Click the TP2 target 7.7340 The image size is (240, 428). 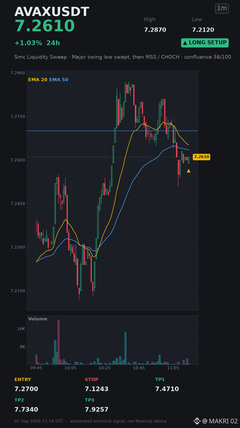point(26,410)
